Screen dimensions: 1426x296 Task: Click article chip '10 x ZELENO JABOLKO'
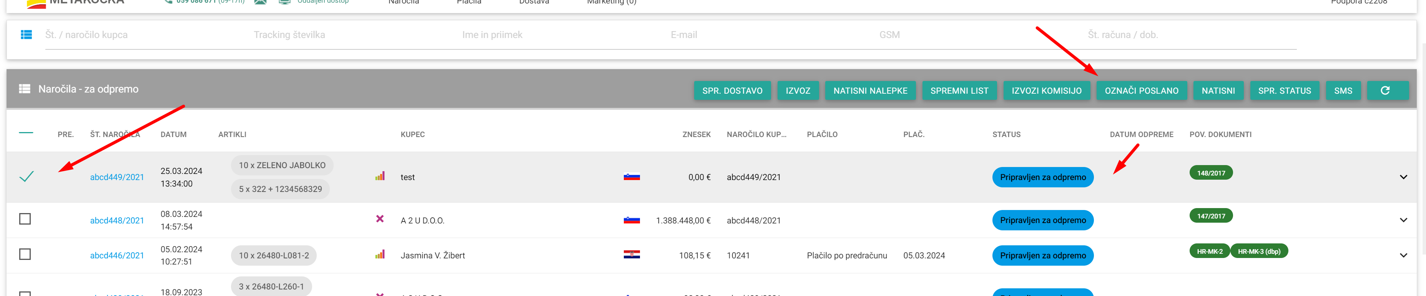pyautogui.click(x=282, y=165)
